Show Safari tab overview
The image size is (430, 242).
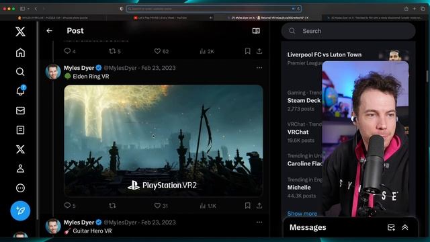pos(423,9)
